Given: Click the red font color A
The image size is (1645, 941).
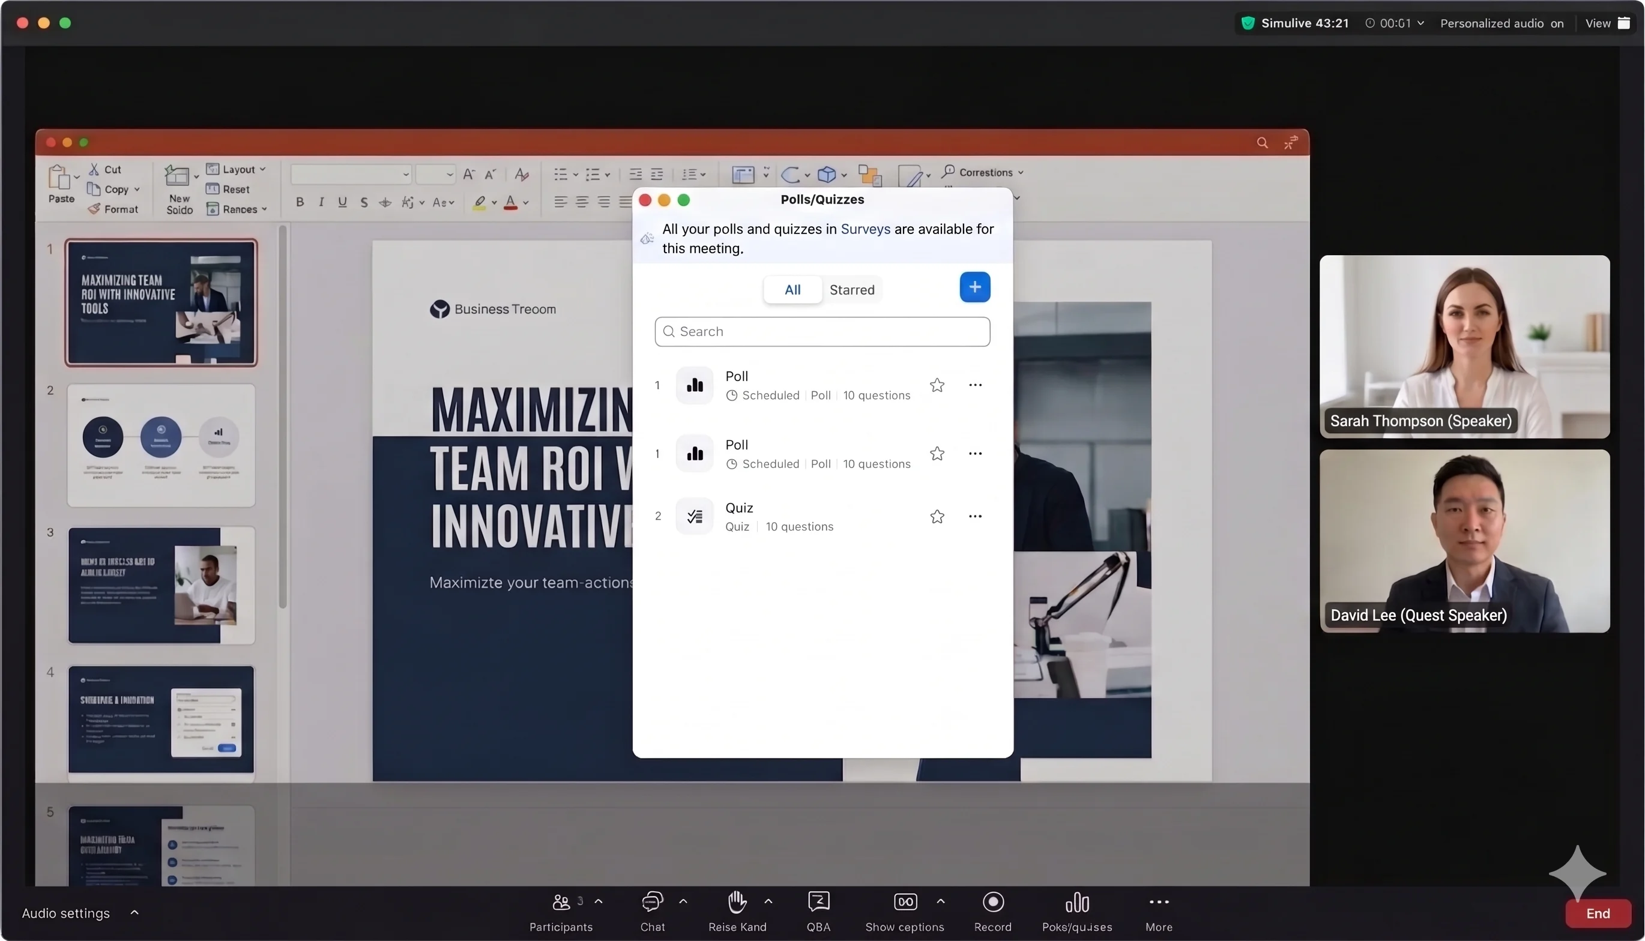Looking at the screenshot, I should pyautogui.click(x=511, y=202).
